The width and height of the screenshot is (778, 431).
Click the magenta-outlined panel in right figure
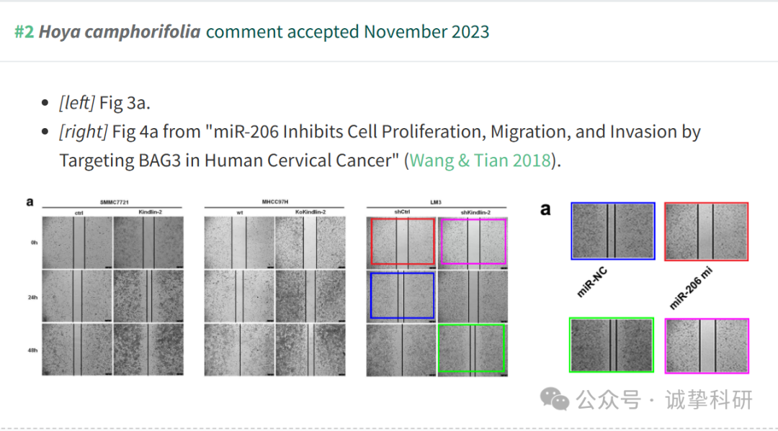[707, 346]
